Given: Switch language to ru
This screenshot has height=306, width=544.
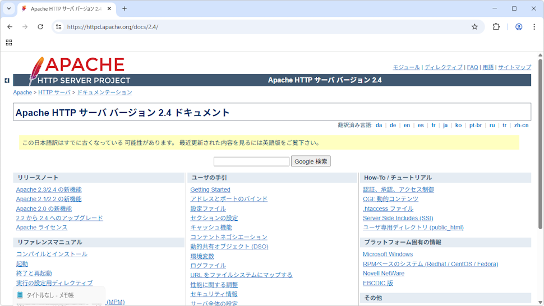Looking at the screenshot, I should [492, 125].
